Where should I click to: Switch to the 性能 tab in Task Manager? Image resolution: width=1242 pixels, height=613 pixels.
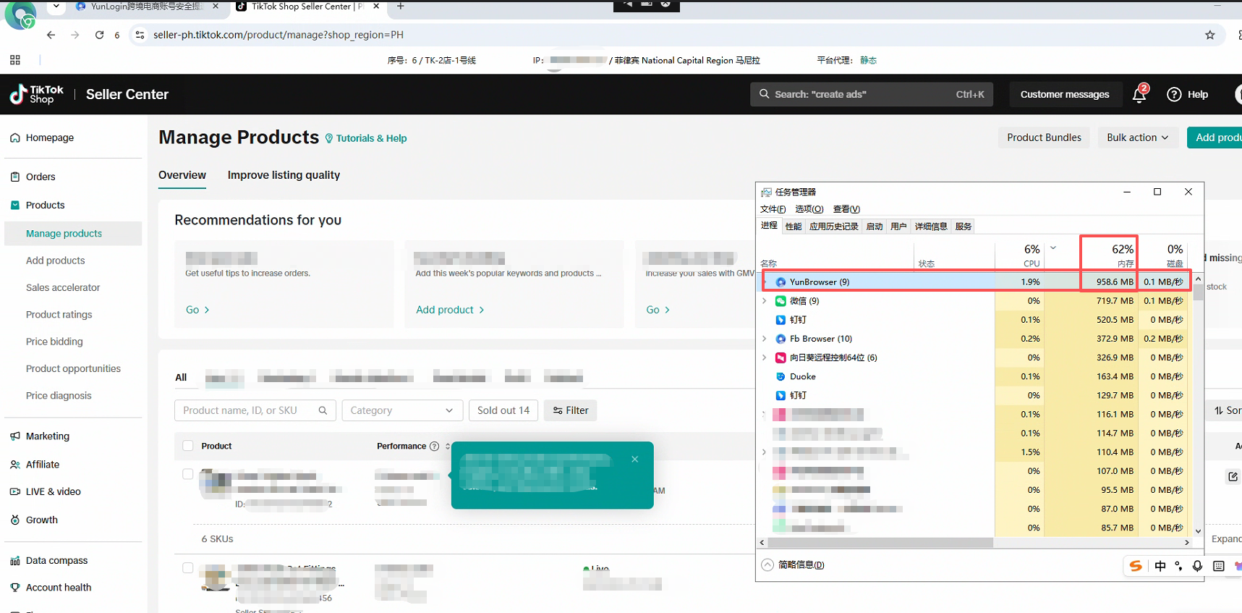click(794, 227)
